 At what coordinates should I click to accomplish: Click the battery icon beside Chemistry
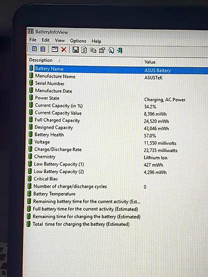(30, 156)
